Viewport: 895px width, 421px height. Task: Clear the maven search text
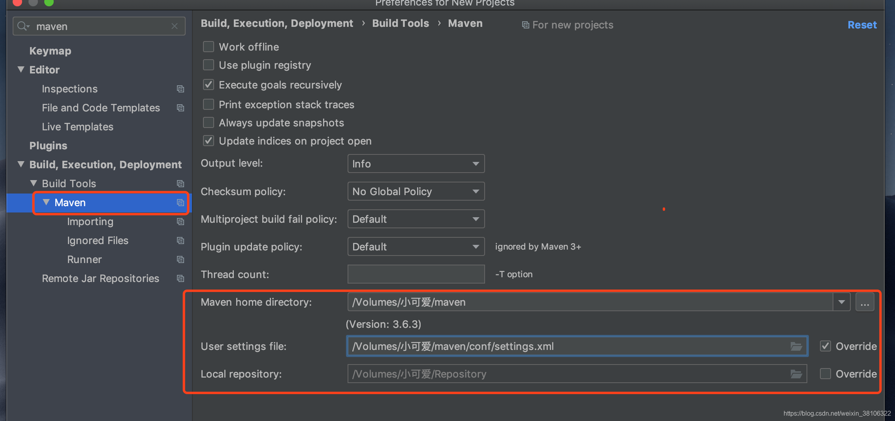(x=175, y=26)
